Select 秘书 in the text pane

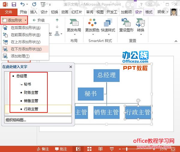point(27,84)
